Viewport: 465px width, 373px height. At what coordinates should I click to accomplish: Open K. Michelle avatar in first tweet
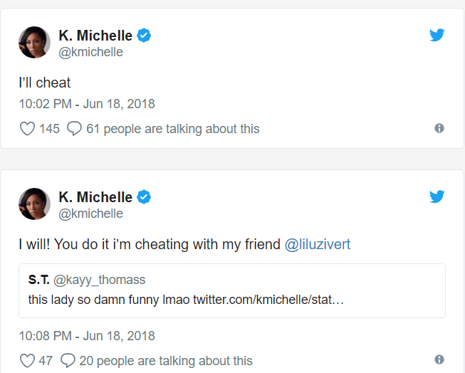coord(34,43)
